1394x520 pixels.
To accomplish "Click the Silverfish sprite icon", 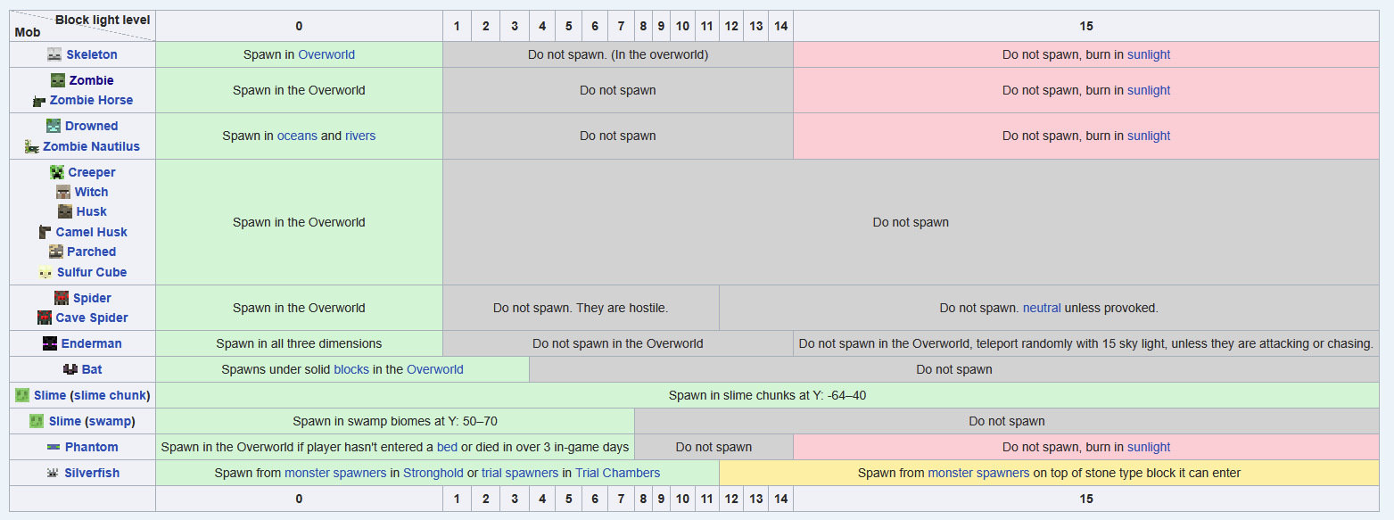I will (53, 473).
